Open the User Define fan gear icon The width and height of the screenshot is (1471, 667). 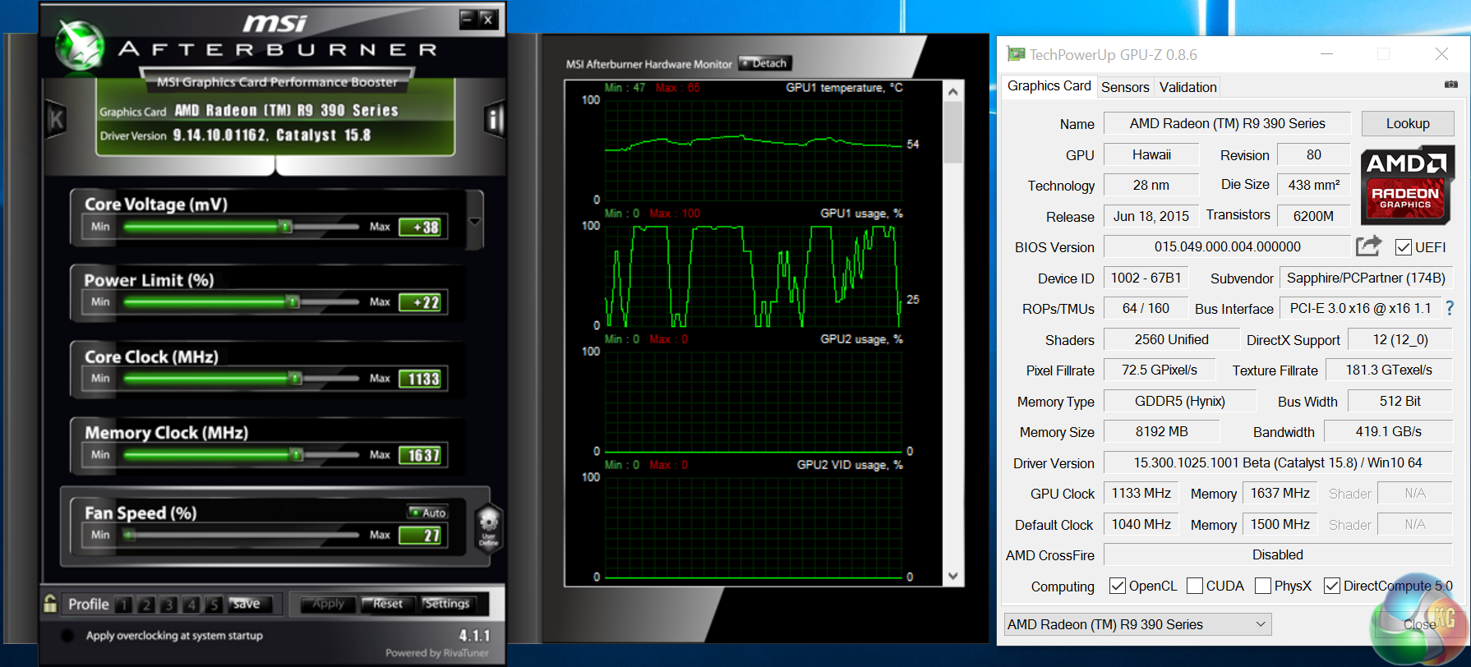pyautogui.click(x=488, y=526)
